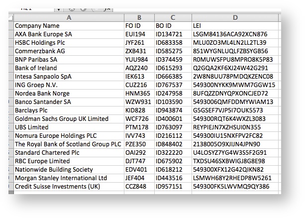The height and width of the screenshot is (218, 305).
Task: Select the 'Bank of Ireland' cell
Action: click(69, 68)
